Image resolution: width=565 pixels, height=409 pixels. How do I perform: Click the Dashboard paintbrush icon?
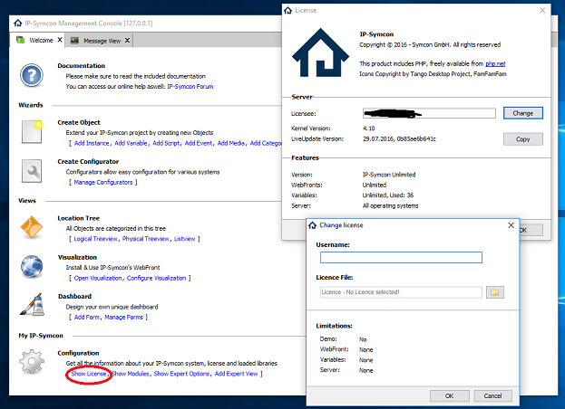32,307
